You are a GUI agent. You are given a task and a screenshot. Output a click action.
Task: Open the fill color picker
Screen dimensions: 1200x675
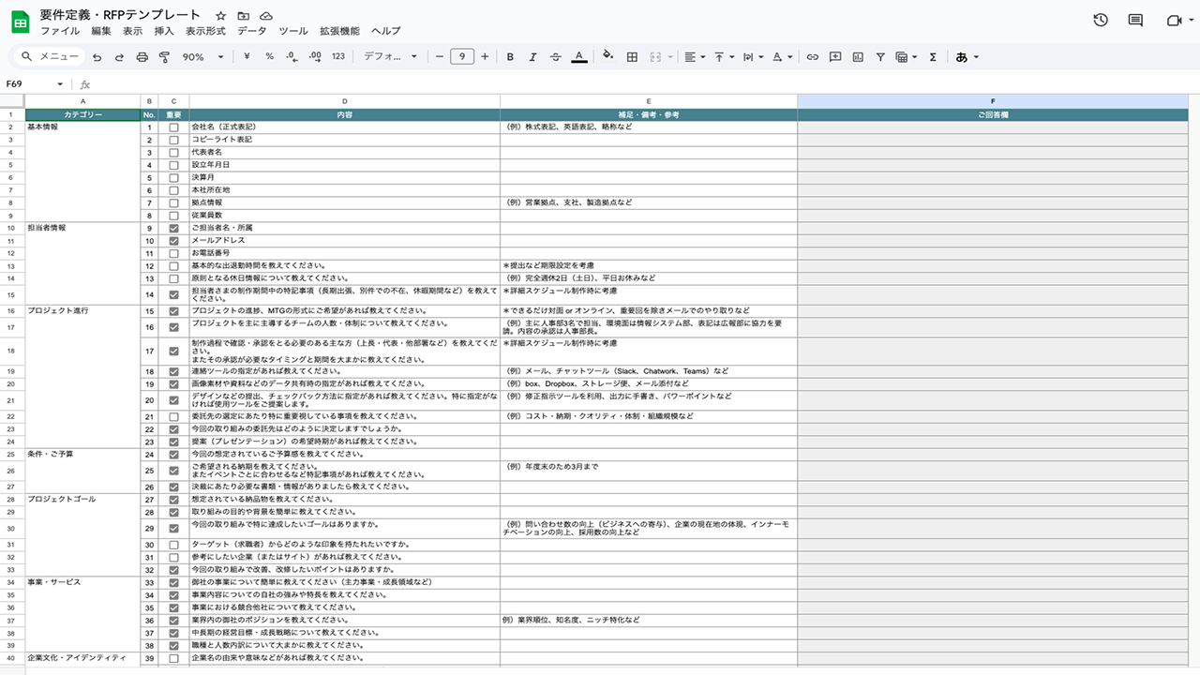[x=607, y=57]
